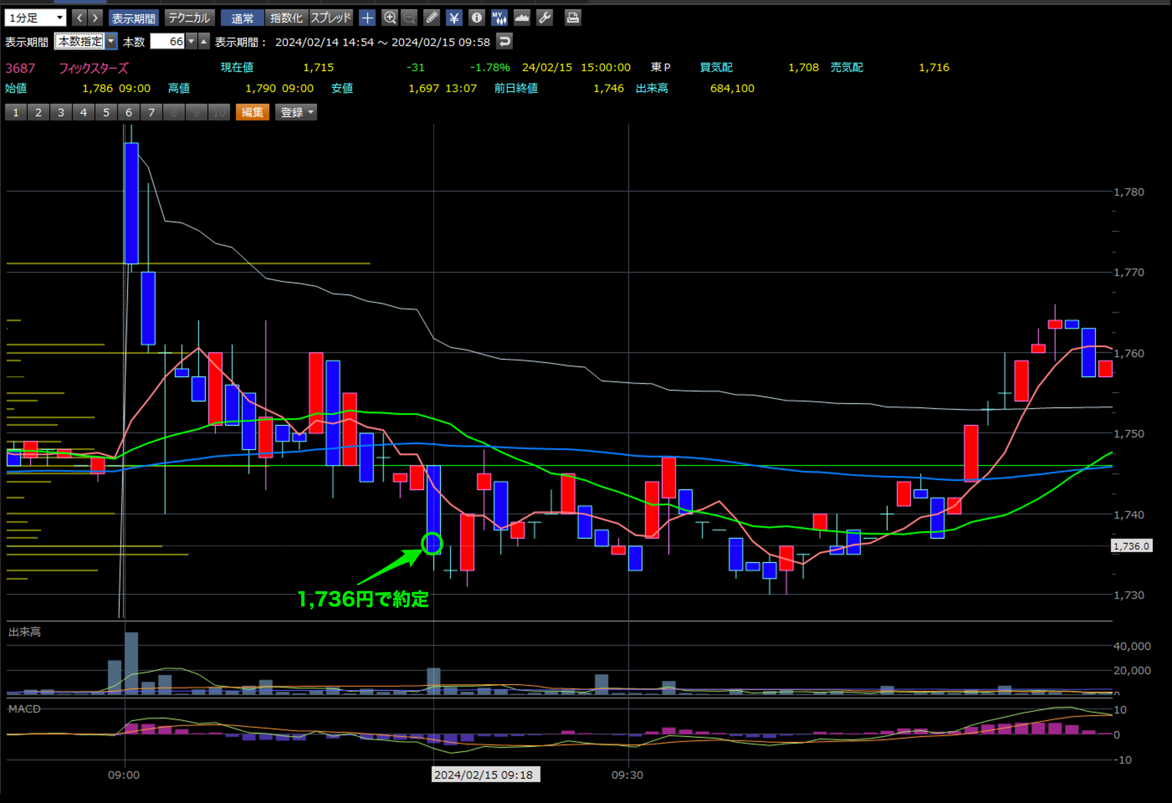The image size is (1172, 803).
Task: Select chart preset tab 3
Action: (x=61, y=112)
